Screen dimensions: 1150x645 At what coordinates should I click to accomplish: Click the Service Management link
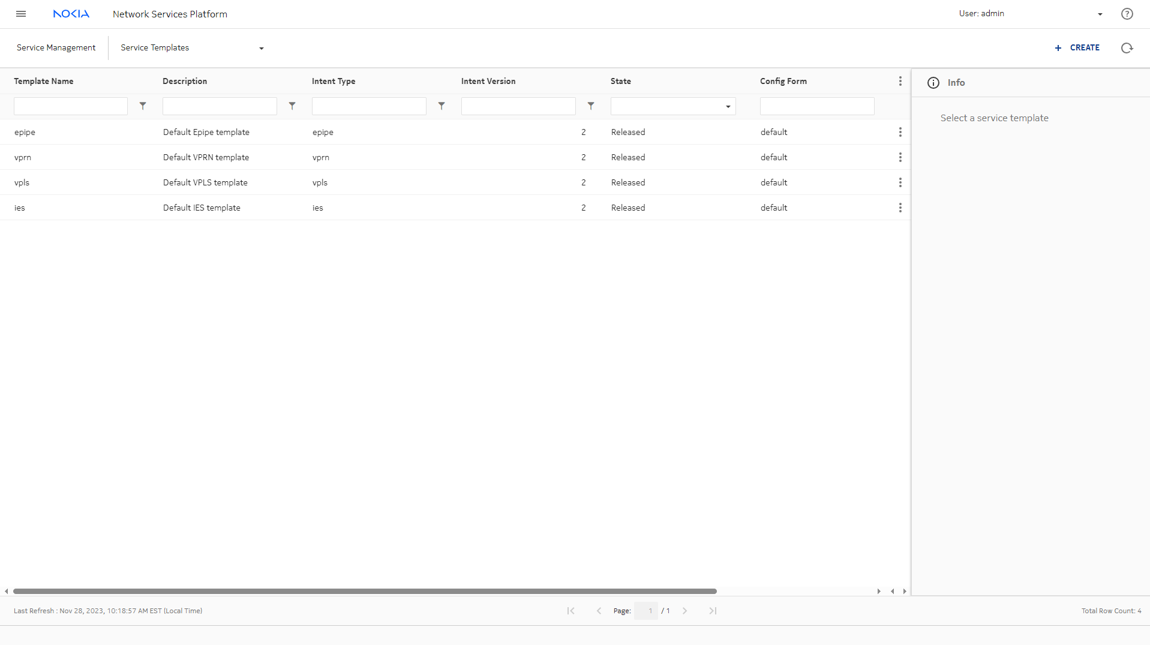click(x=56, y=48)
